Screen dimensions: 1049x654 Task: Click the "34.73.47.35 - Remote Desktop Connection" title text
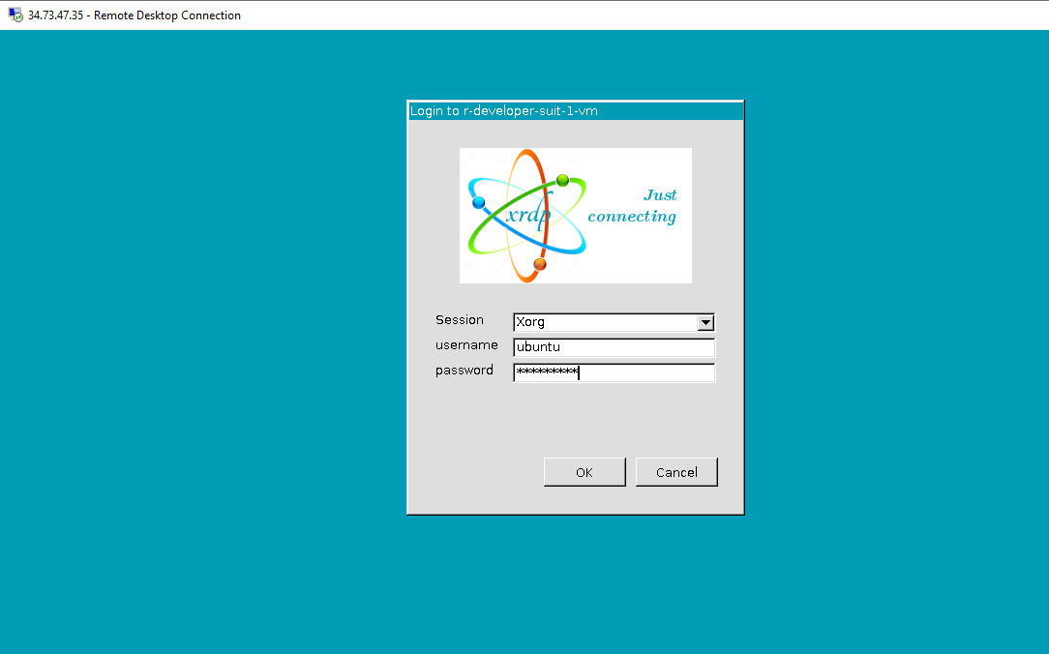[x=135, y=15]
